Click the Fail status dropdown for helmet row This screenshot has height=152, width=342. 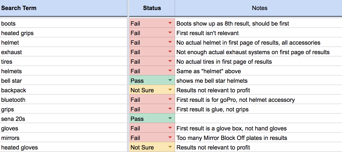tap(170, 42)
